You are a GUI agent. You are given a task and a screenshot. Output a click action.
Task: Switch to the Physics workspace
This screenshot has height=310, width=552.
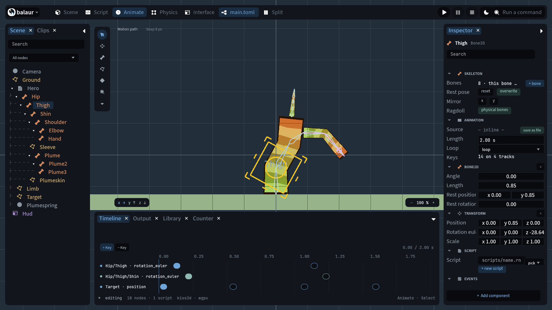tap(164, 12)
